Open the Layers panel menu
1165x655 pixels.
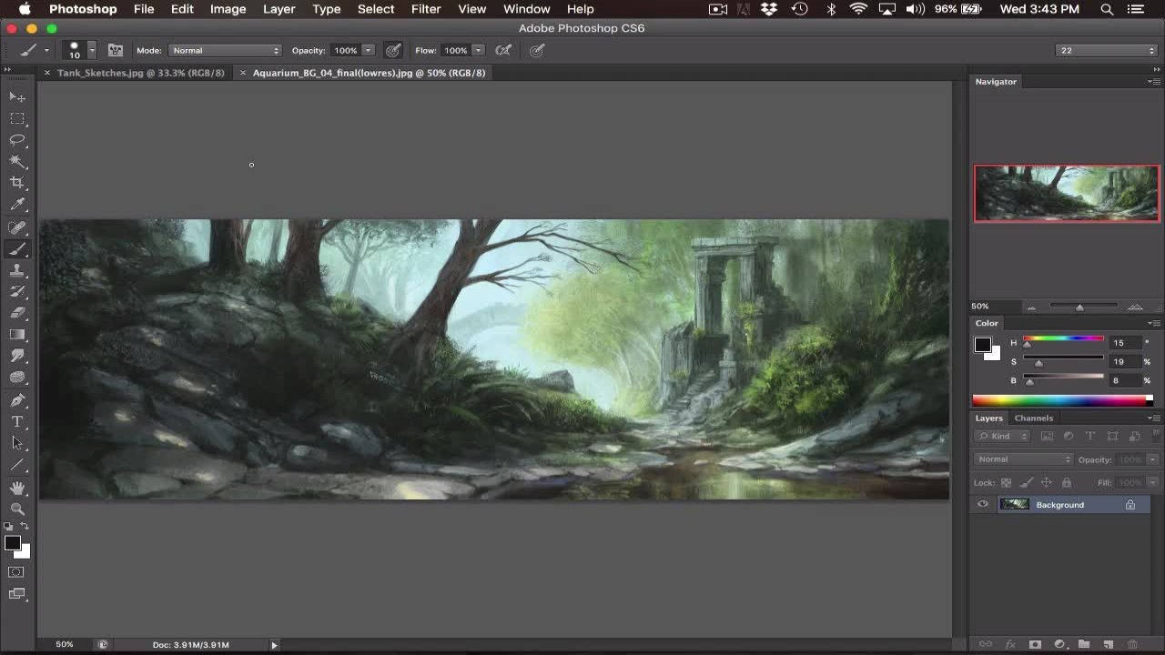[1153, 418]
